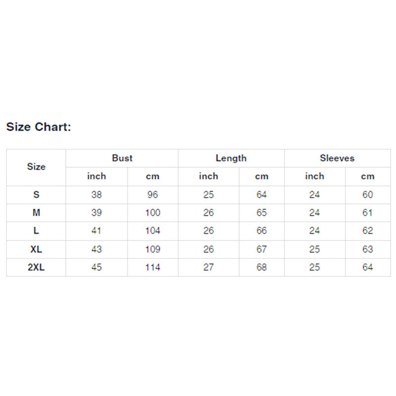Screen dimensions: 396x396
Task: Select the L size row label
Action: pyautogui.click(x=36, y=231)
